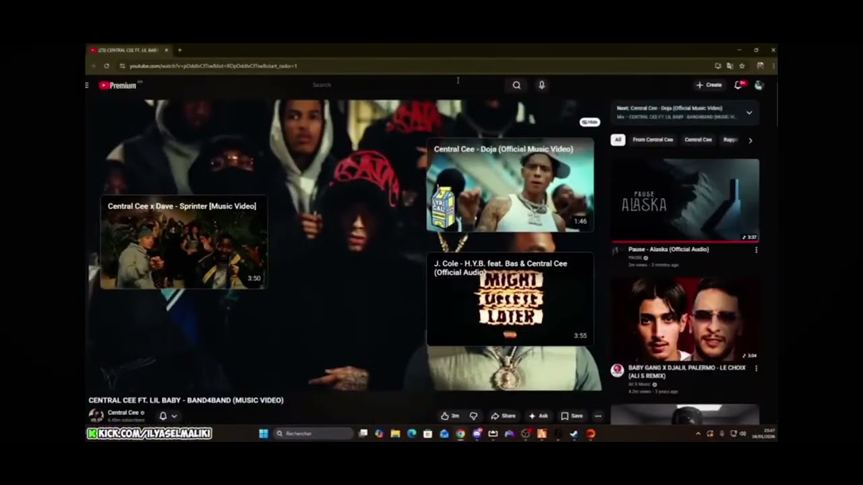The image size is (863, 485).
Task: Show hidden system tray icons
Action: coord(698,434)
